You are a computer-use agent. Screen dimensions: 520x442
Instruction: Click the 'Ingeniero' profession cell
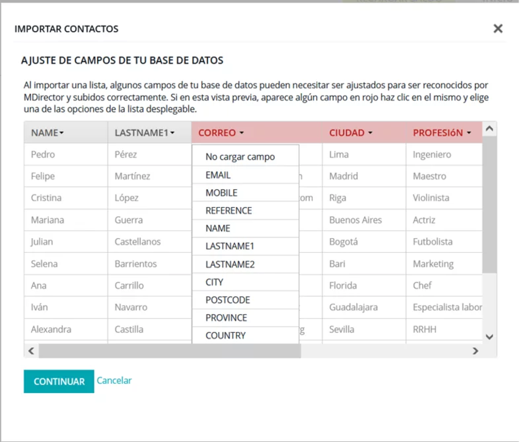point(444,154)
